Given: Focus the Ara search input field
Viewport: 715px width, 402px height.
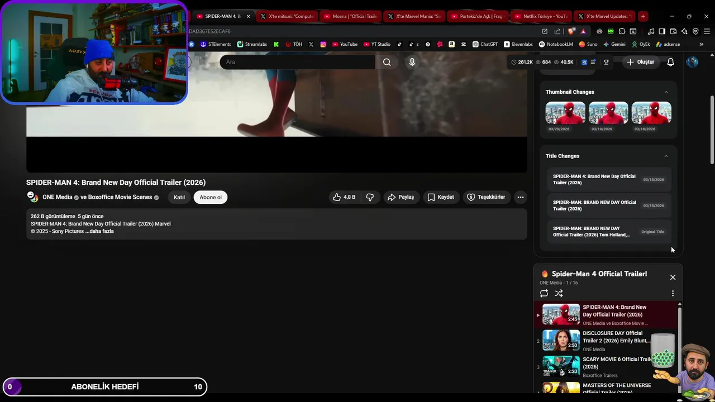Looking at the screenshot, I should 297,62.
